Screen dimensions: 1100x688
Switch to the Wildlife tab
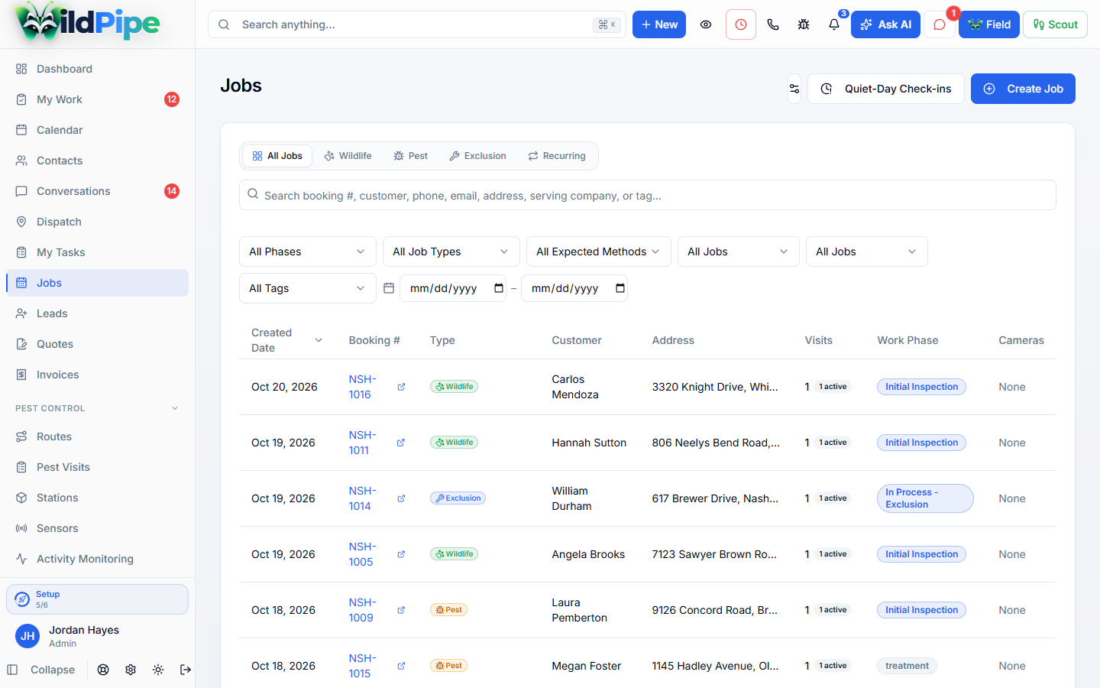click(x=348, y=156)
